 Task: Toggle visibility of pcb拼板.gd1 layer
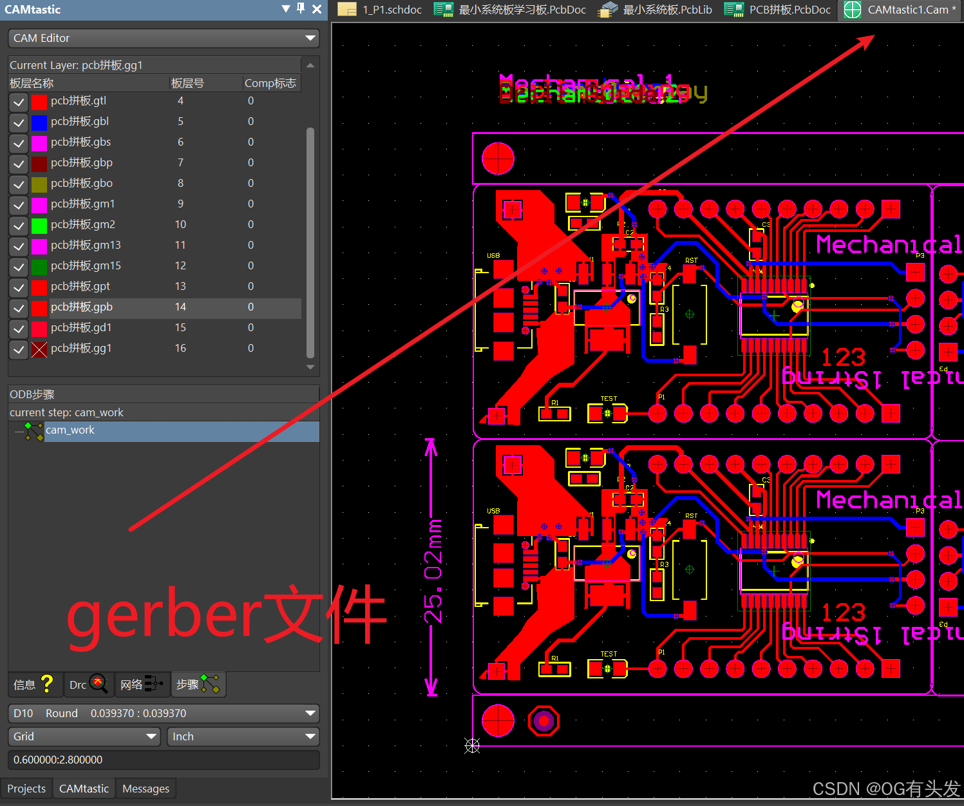[x=19, y=328]
